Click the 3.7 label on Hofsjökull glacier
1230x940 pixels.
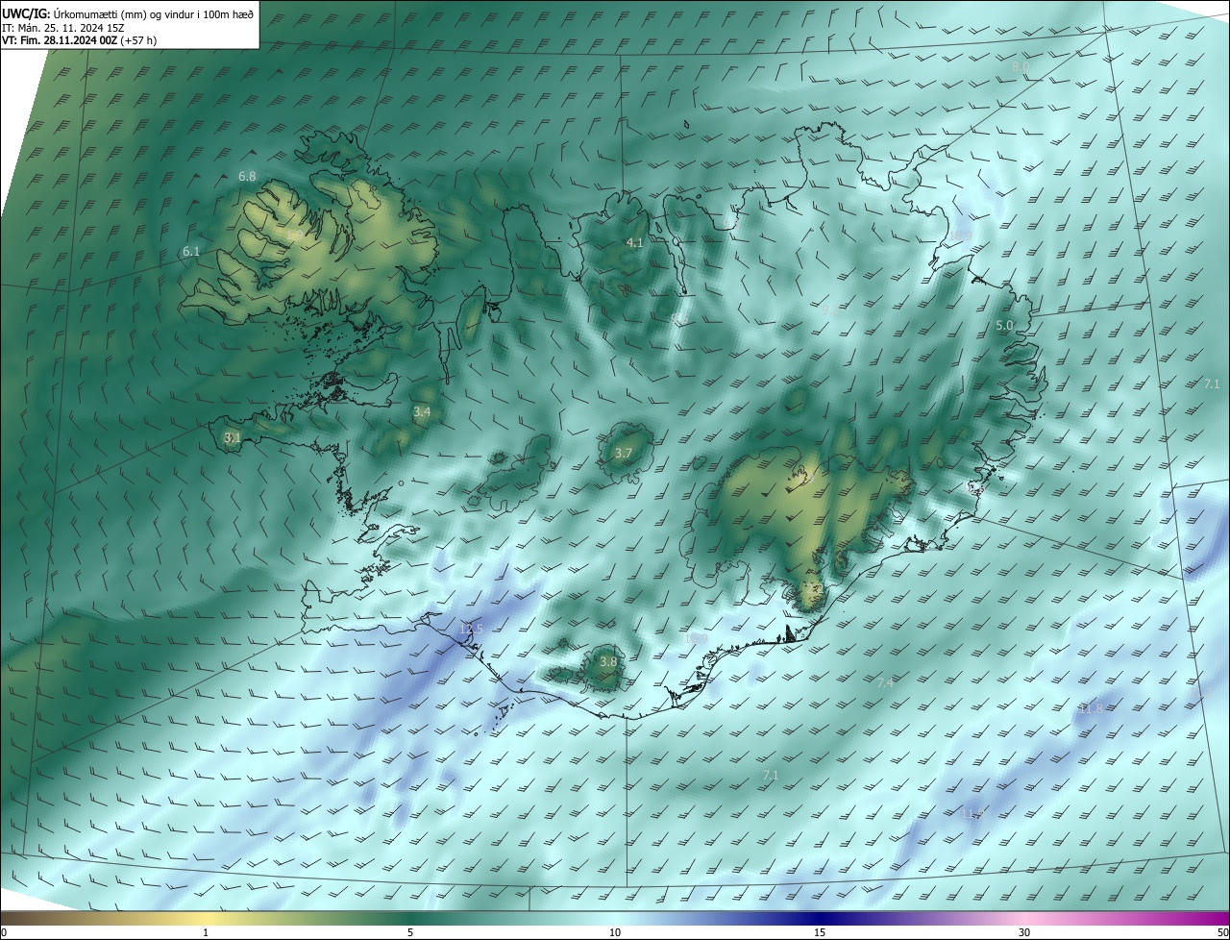pos(624,454)
